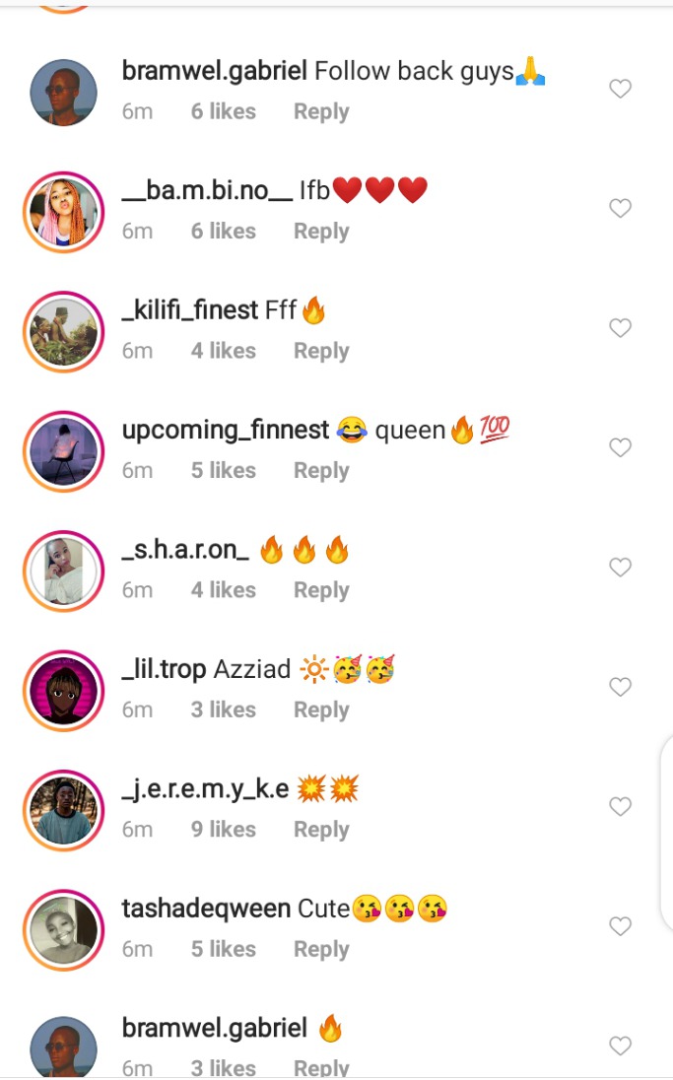Screen dimensions: 673x1080
Task: Heart the upcoming_finnest queen comment
Action: 620,447
